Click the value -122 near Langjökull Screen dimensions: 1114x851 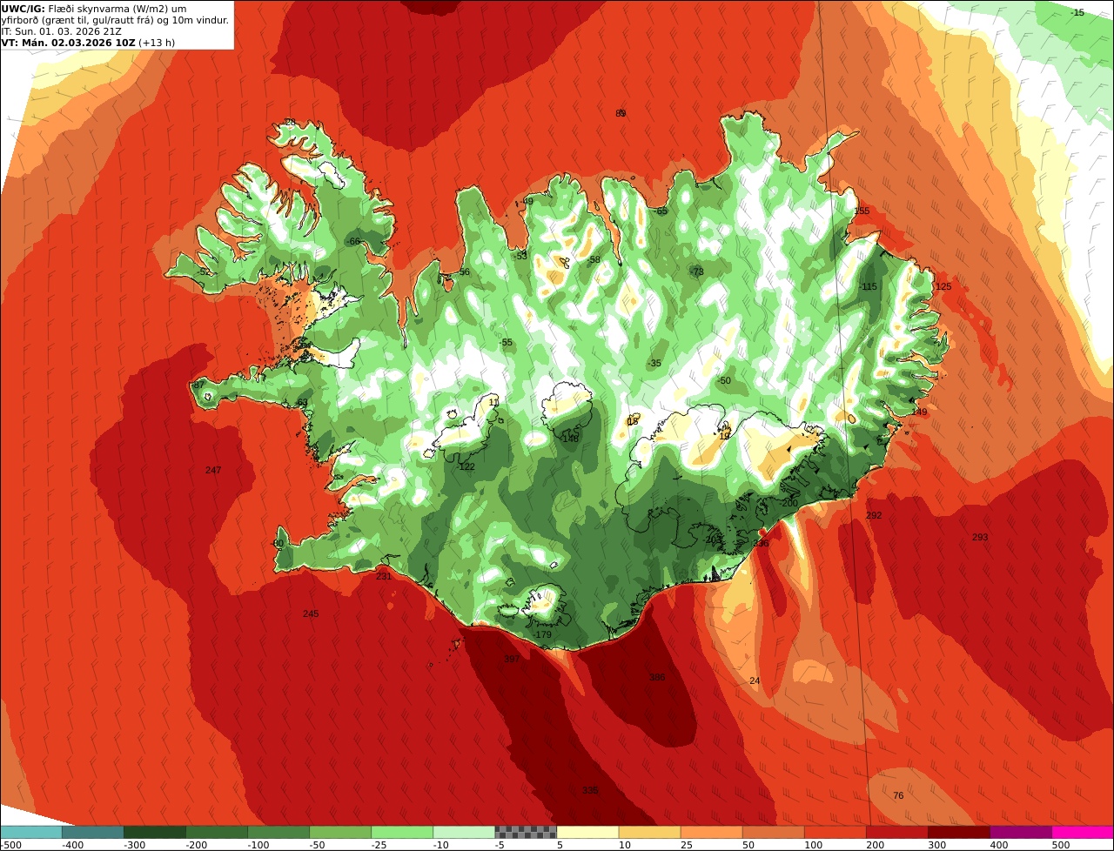[x=466, y=466]
